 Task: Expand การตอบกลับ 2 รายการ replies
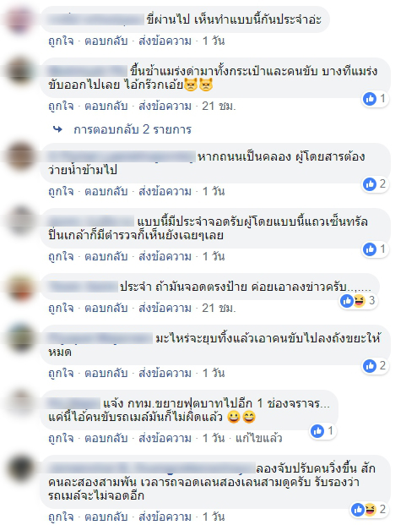(133, 129)
